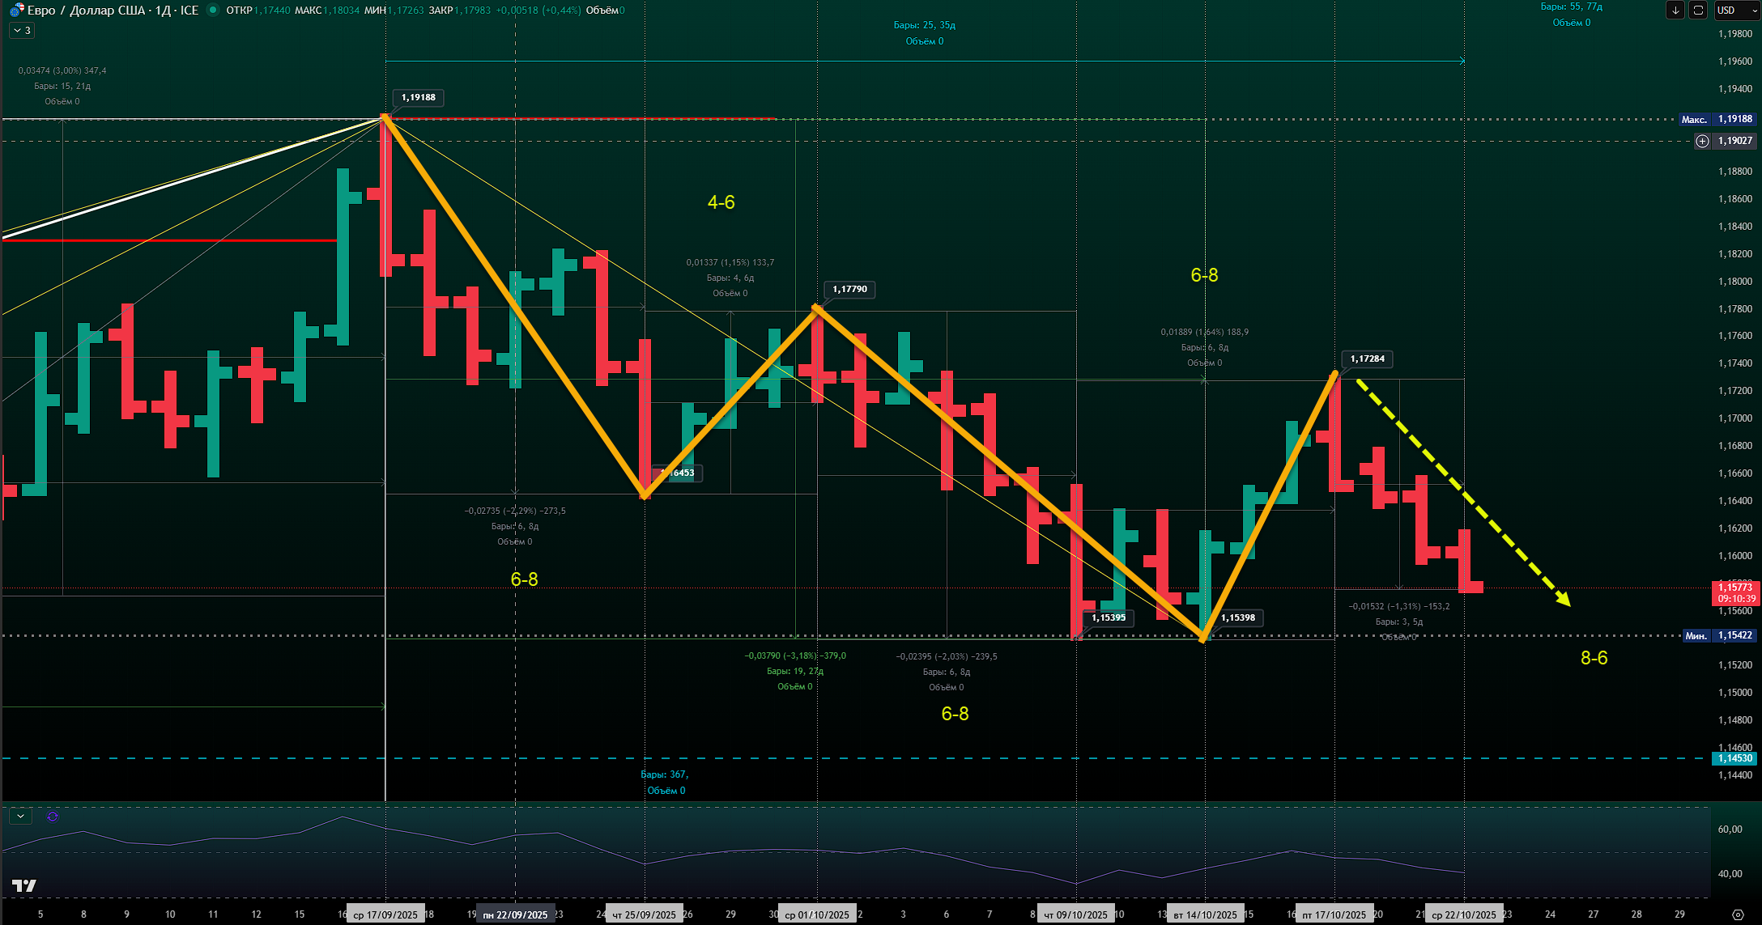The width and height of the screenshot is (1762, 925).
Task: Click the purple refresh icon in indicator pane
Action: (x=53, y=817)
